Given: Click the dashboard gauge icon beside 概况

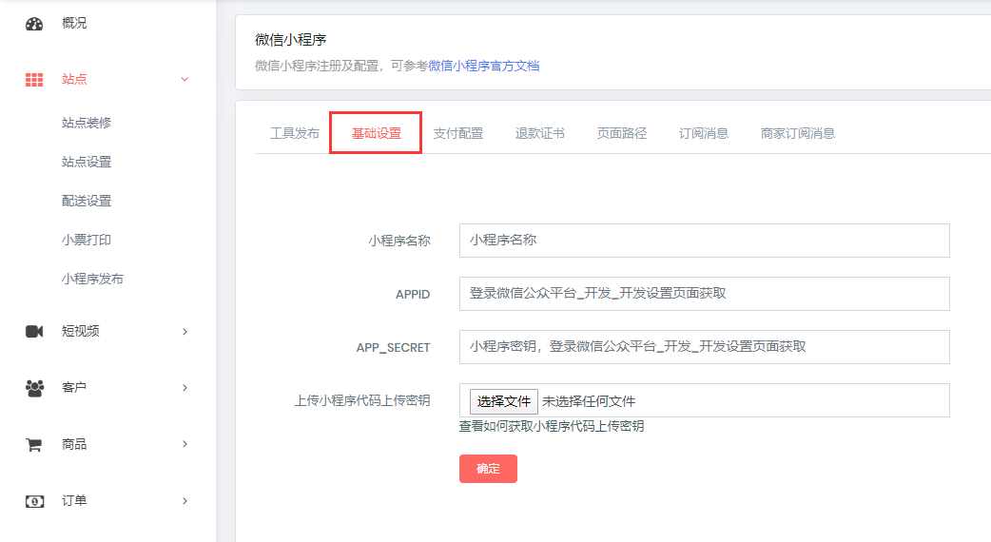Looking at the screenshot, I should click(34, 24).
